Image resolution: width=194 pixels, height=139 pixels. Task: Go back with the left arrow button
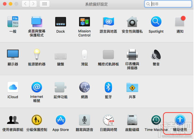click(25, 4)
